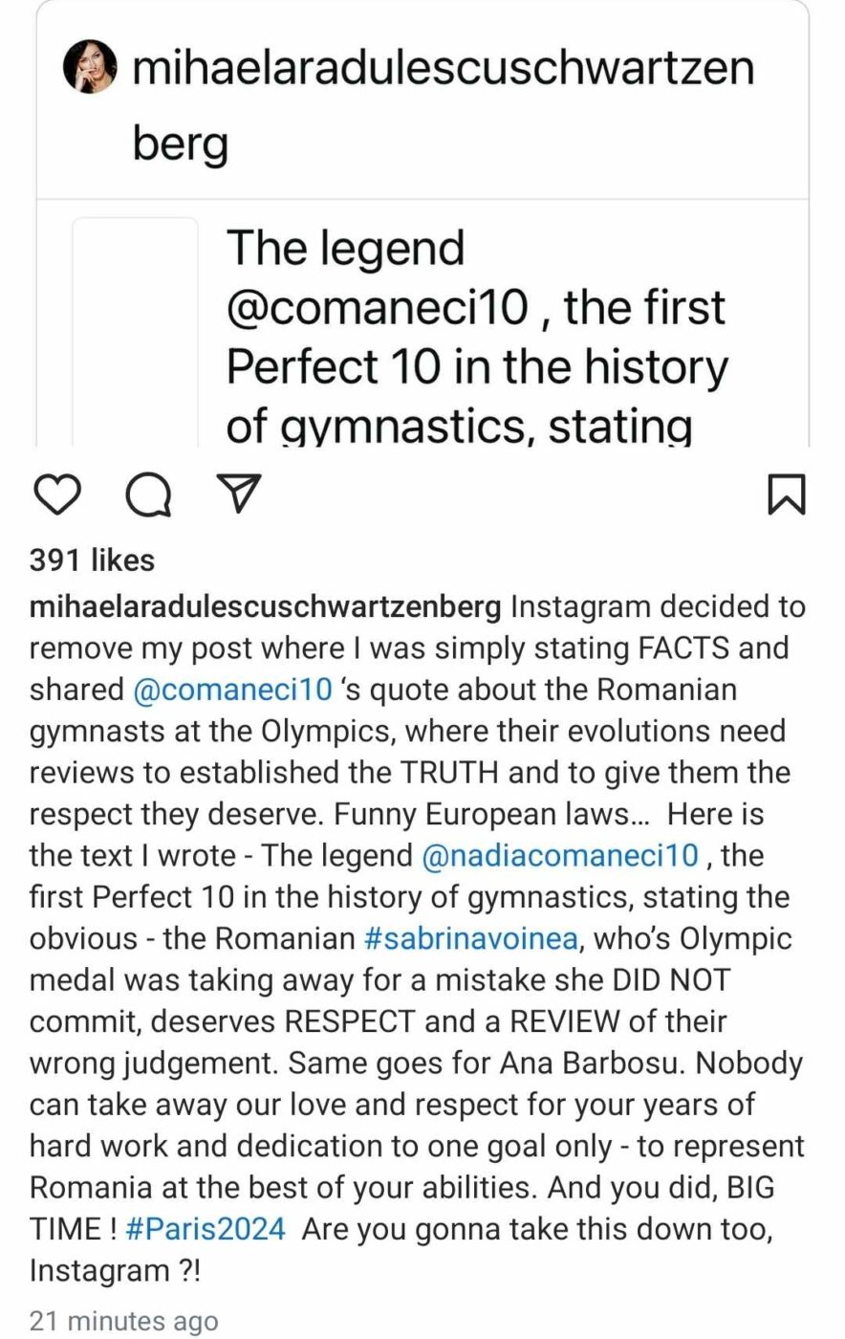Tap the round profile avatar at top
This screenshot has width=845, height=1339.
point(89,68)
